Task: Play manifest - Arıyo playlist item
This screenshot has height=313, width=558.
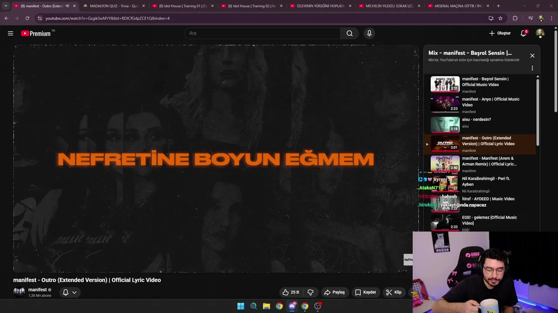Action: coord(480,105)
